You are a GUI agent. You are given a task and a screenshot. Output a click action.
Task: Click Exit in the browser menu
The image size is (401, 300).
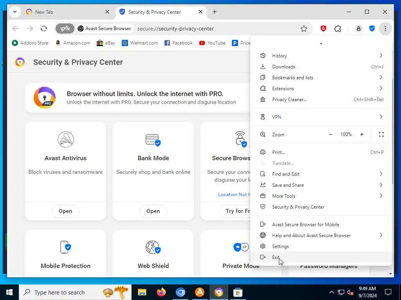[x=321, y=257]
